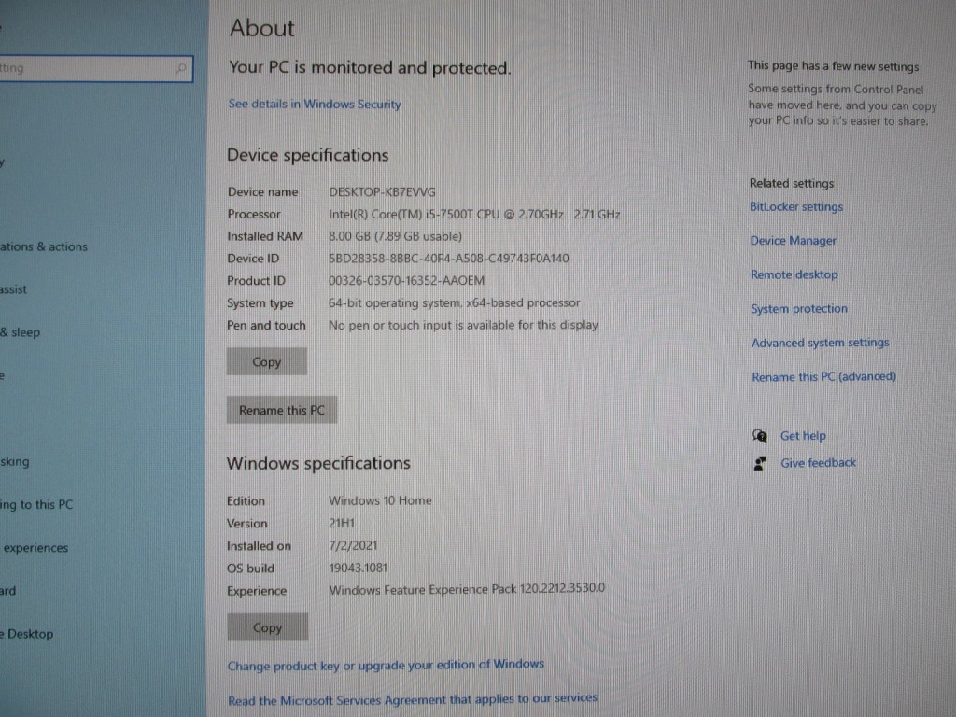The width and height of the screenshot is (956, 717).
Task: Click the No pen or touch input text
Action: 463,326
